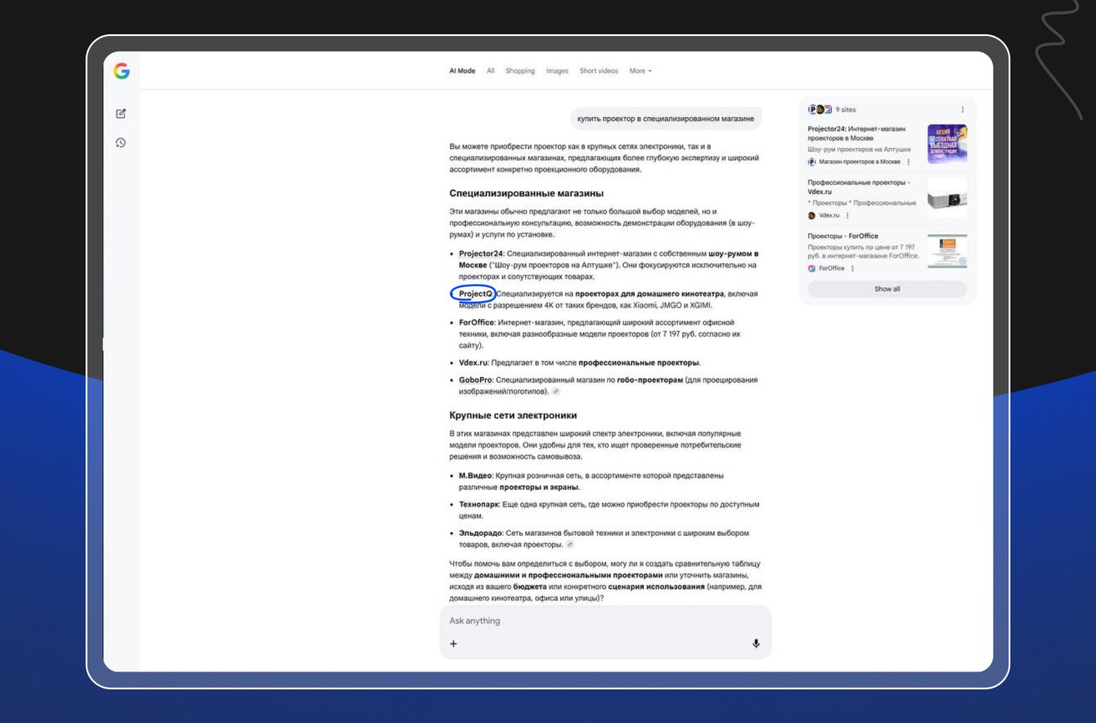The width and height of the screenshot is (1096, 723).
Task: Open the three-dot menu on the sites panel
Action: click(x=962, y=110)
